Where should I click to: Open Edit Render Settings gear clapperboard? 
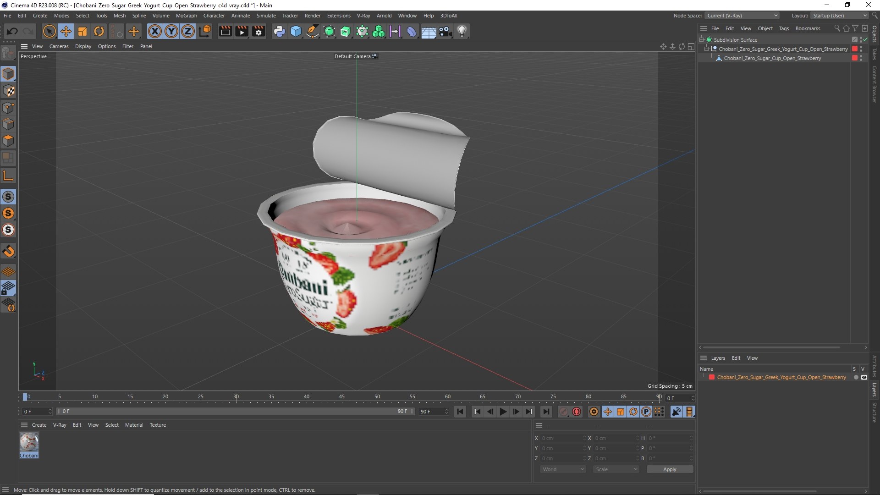pyautogui.click(x=258, y=31)
